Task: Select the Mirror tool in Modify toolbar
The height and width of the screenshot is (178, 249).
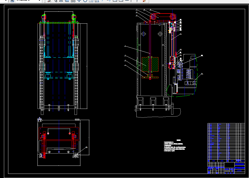Action: point(61,1)
